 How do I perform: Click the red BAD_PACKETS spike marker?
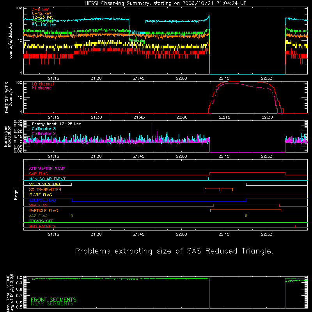click(x=295, y=226)
